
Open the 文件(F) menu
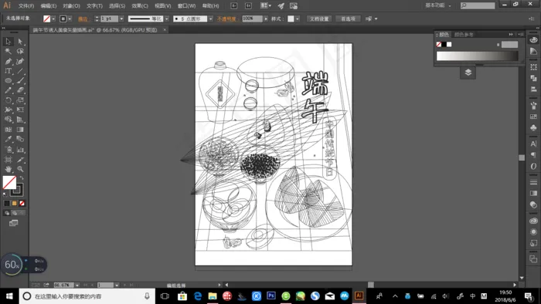(26, 6)
